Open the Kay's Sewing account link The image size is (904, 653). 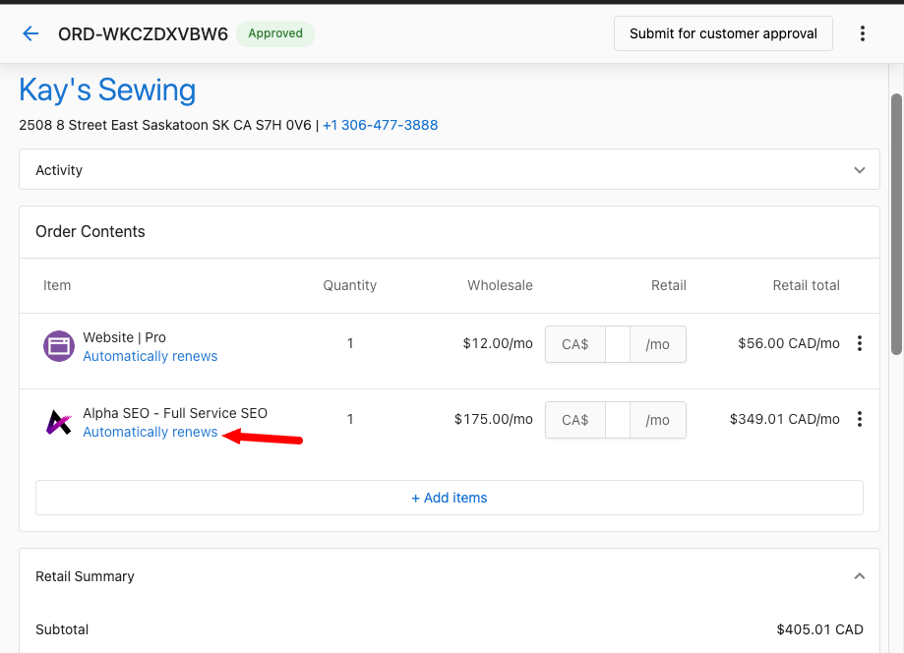[x=107, y=89]
